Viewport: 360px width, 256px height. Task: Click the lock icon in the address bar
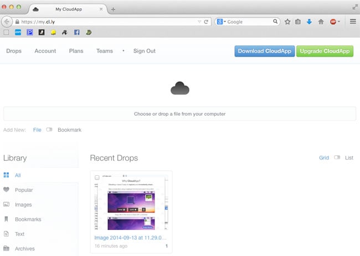coord(17,22)
